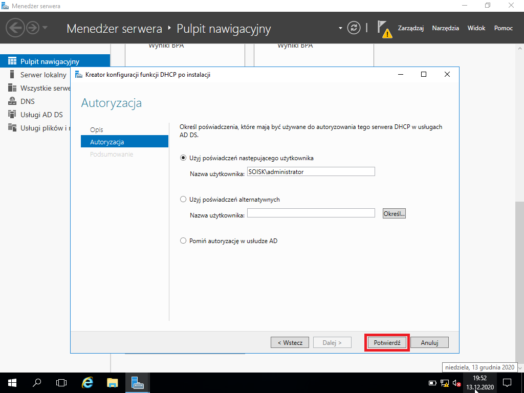Click the Wstecz button
The height and width of the screenshot is (393, 524).
pyautogui.click(x=290, y=342)
